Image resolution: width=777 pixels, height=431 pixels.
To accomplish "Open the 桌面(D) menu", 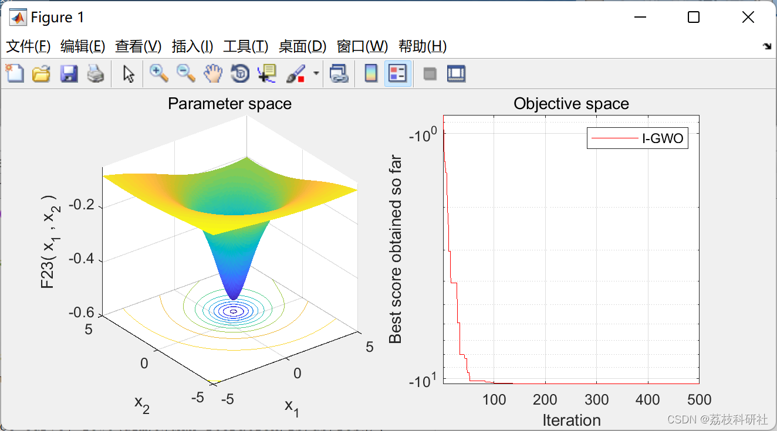I will pos(302,46).
